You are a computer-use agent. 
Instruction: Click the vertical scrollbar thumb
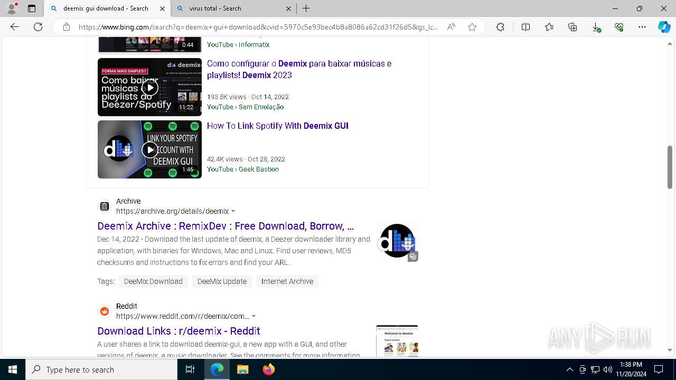[670, 167]
